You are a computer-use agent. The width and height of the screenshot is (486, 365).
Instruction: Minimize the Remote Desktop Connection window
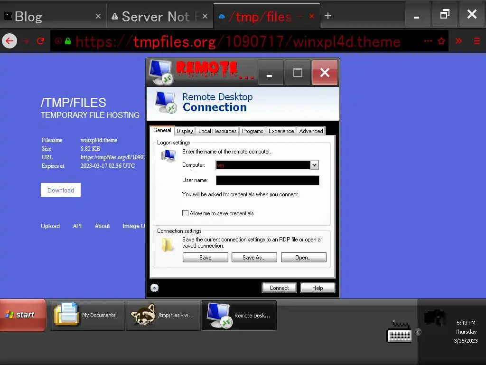pos(270,73)
